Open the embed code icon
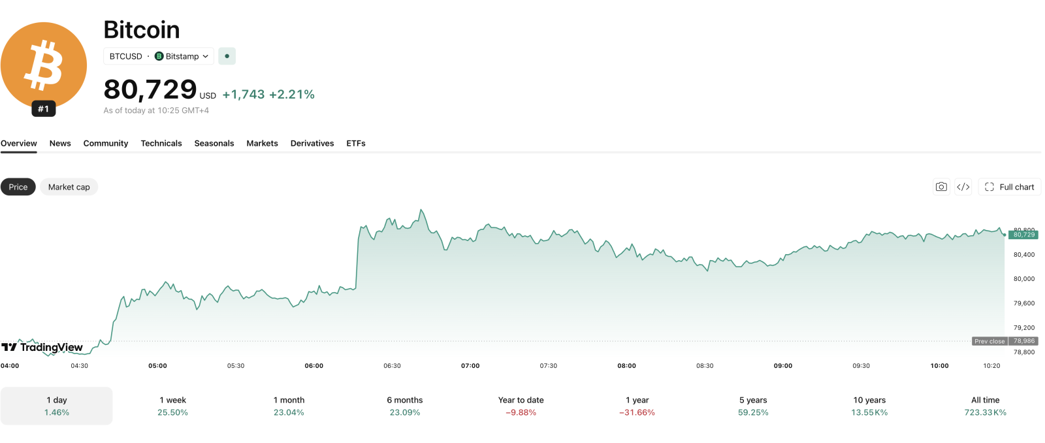 [963, 187]
